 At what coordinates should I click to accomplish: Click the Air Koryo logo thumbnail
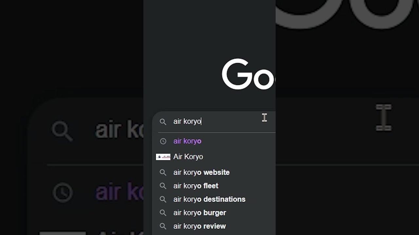coord(163,157)
